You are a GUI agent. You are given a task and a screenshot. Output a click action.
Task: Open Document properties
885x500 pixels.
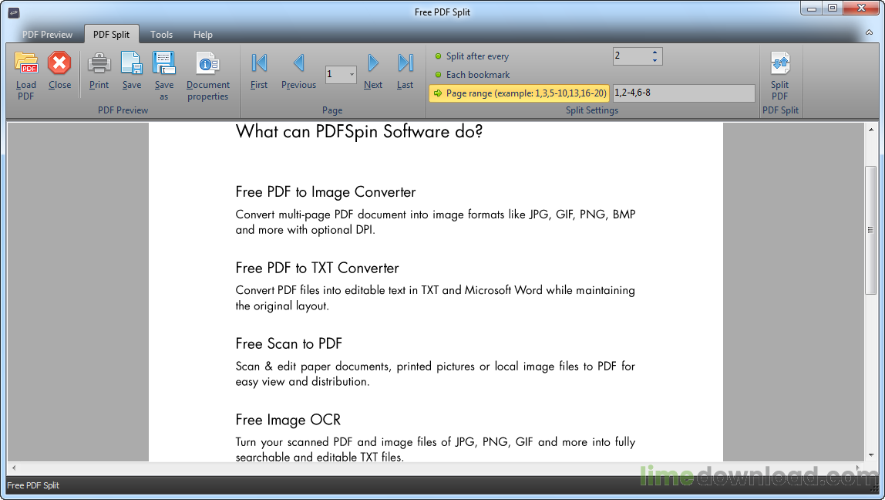(207, 64)
